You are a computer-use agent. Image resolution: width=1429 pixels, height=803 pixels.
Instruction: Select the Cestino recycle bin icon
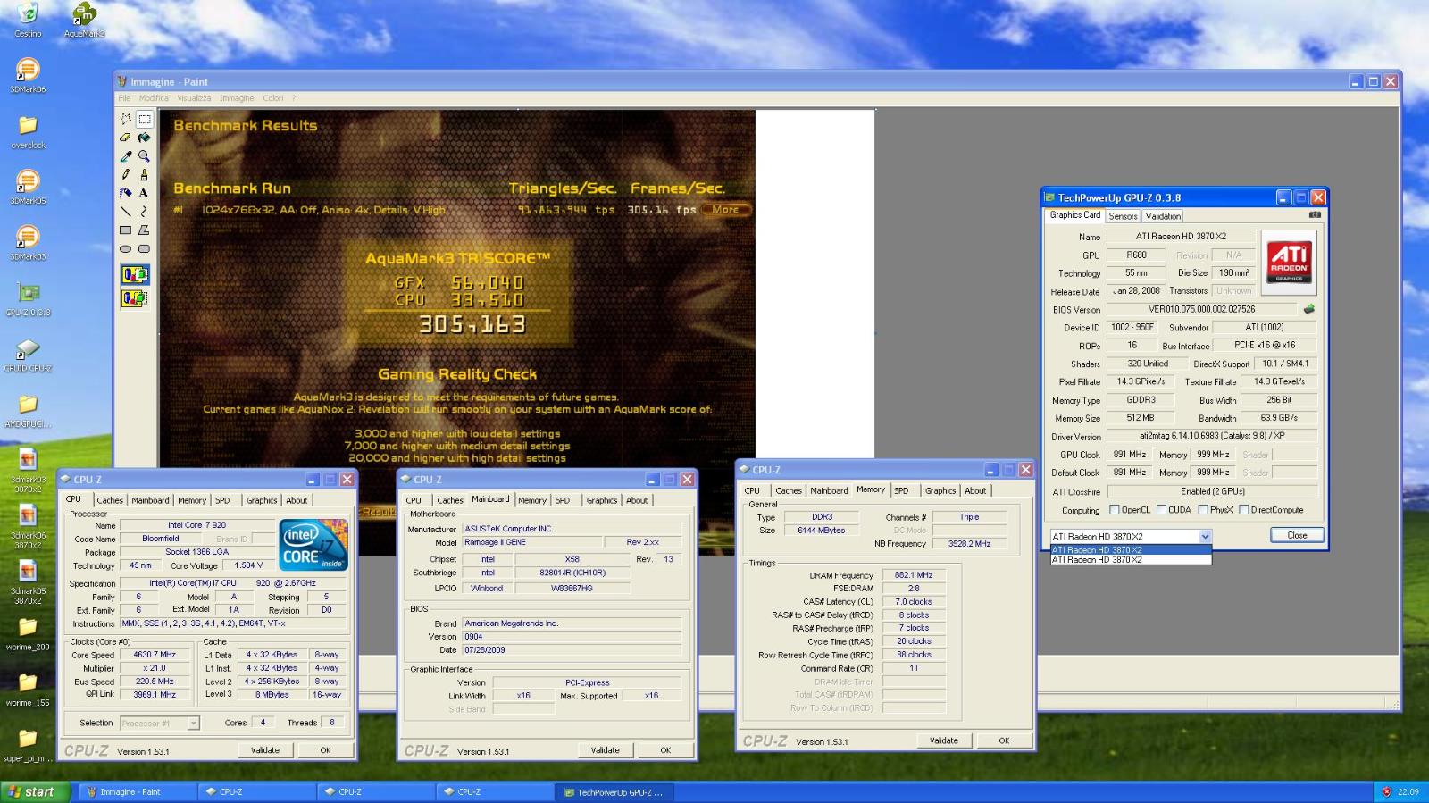[28, 21]
